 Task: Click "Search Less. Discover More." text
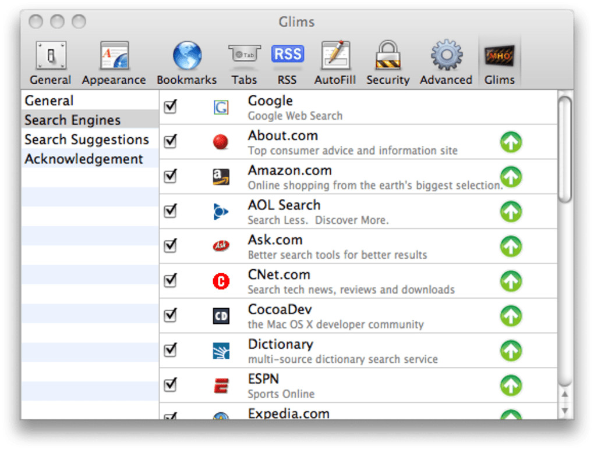coord(318,220)
